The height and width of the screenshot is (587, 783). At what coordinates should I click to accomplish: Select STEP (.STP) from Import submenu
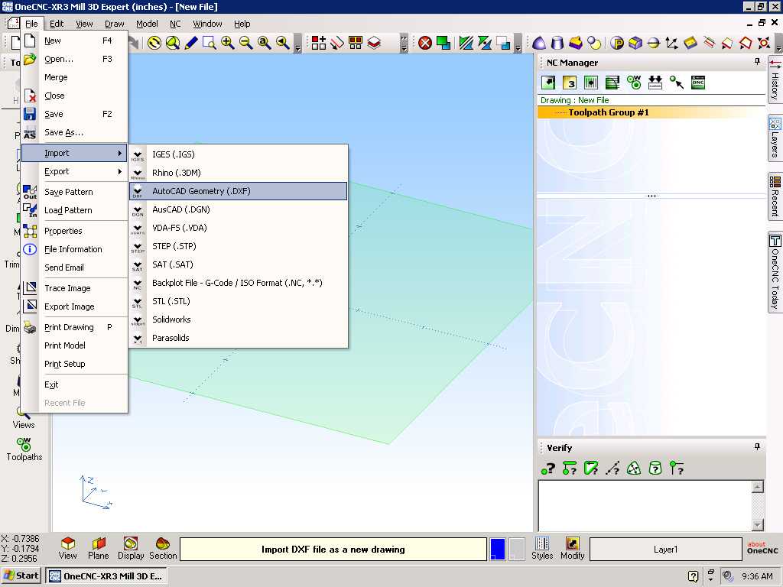[x=239, y=246]
